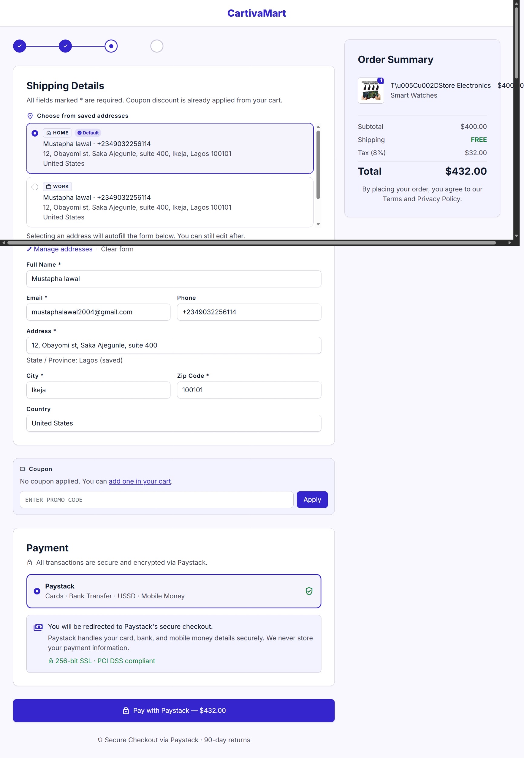Click the Zip Code input field
The image size is (524, 758).
[x=249, y=390]
